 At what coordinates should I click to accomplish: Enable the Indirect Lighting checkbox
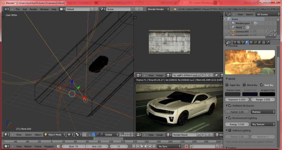[x=230, y=130]
